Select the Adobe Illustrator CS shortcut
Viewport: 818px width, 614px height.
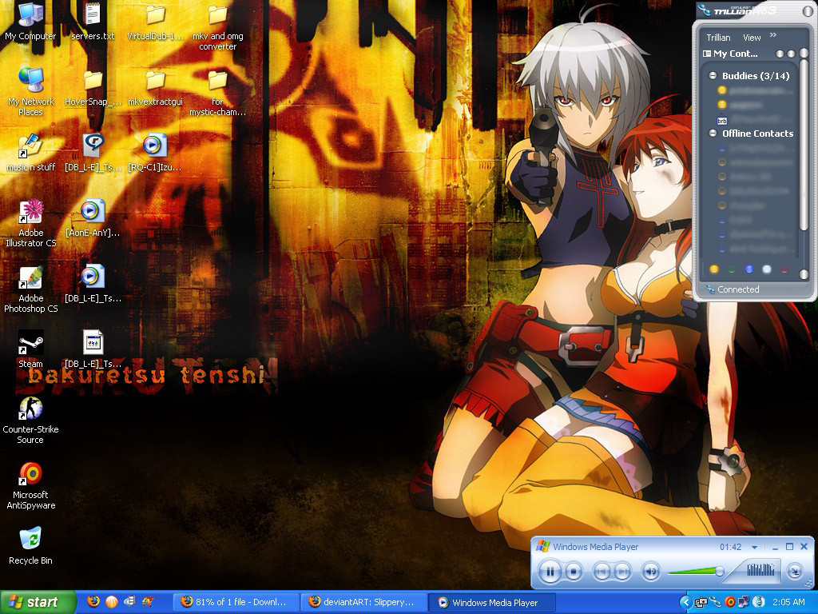(31, 223)
